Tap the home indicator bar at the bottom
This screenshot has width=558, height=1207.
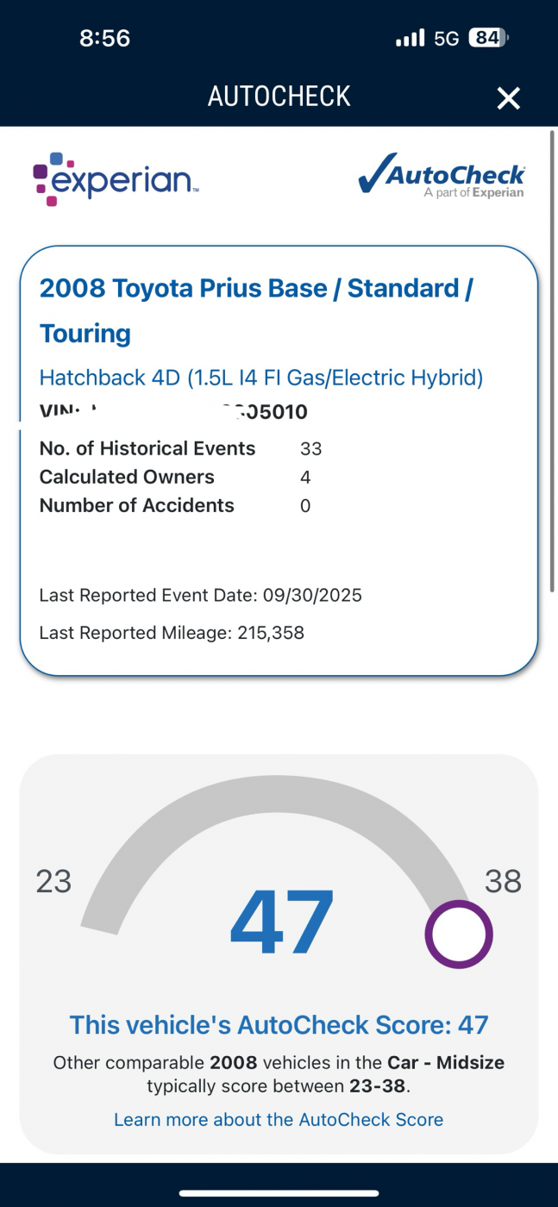(x=279, y=1193)
